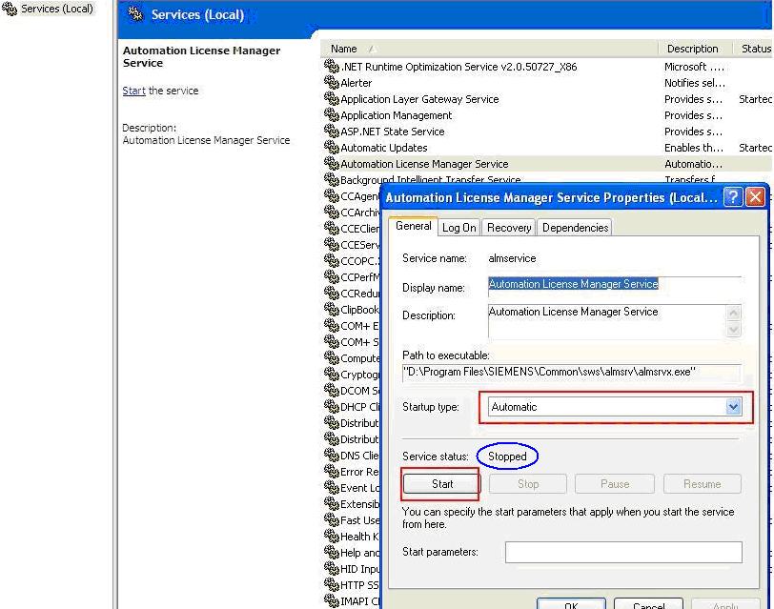This screenshot has height=609, width=774.
Task: Click the Services (Local) tree node icon
Action: click(x=9, y=9)
